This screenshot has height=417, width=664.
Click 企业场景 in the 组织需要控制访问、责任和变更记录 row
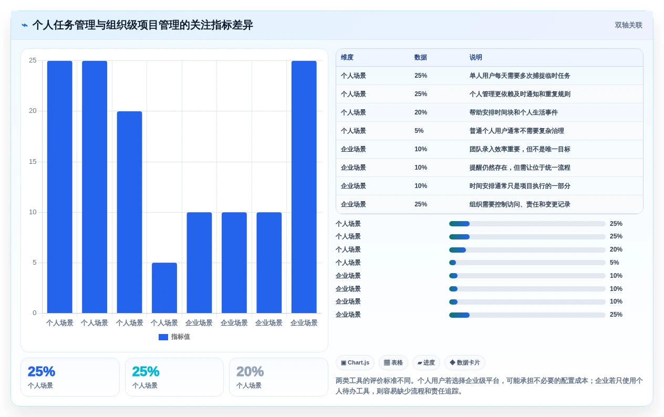click(354, 204)
